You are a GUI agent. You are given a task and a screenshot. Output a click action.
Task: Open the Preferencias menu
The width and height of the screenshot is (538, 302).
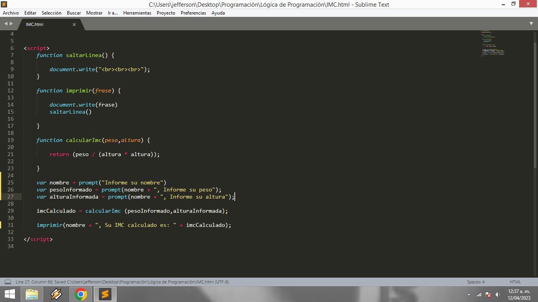tap(193, 13)
